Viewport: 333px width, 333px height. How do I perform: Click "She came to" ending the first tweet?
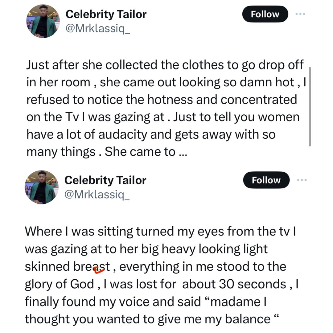(x=140, y=152)
